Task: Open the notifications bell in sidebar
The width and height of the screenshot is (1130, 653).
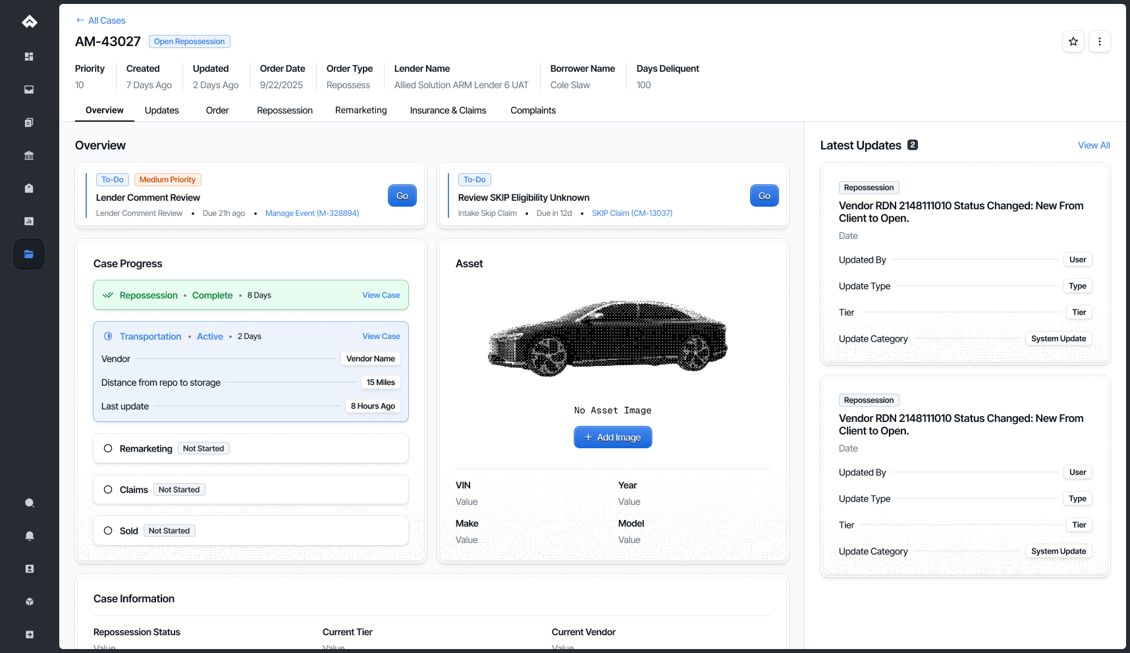Action: (x=29, y=536)
